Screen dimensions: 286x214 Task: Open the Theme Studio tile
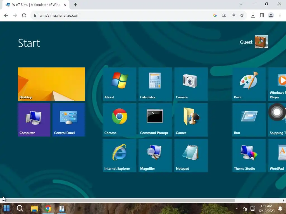click(x=249, y=155)
